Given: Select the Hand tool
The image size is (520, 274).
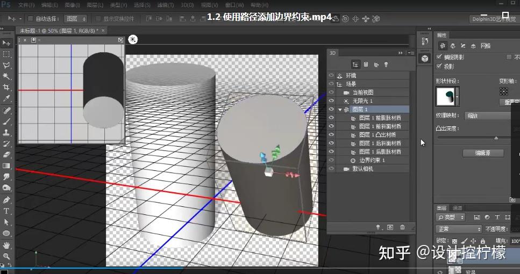Looking at the screenshot, I should 6,245.
